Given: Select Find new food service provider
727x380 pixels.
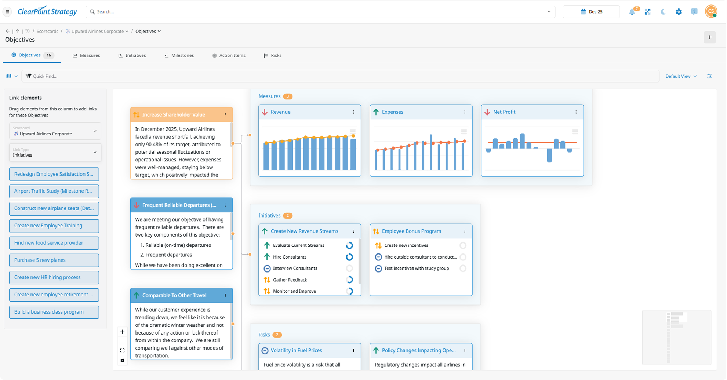Looking at the screenshot, I should tap(54, 243).
